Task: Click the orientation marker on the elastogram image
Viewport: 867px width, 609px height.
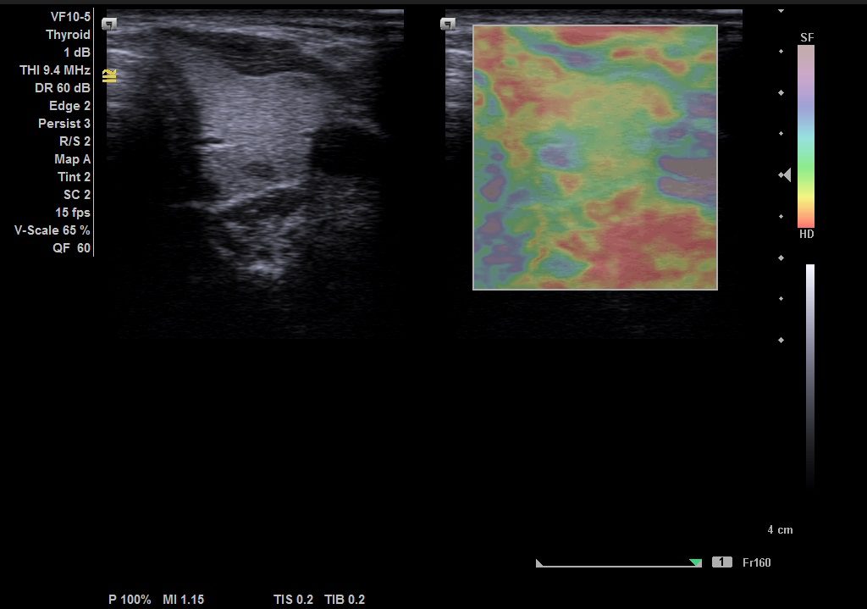Action: click(448, 24)
